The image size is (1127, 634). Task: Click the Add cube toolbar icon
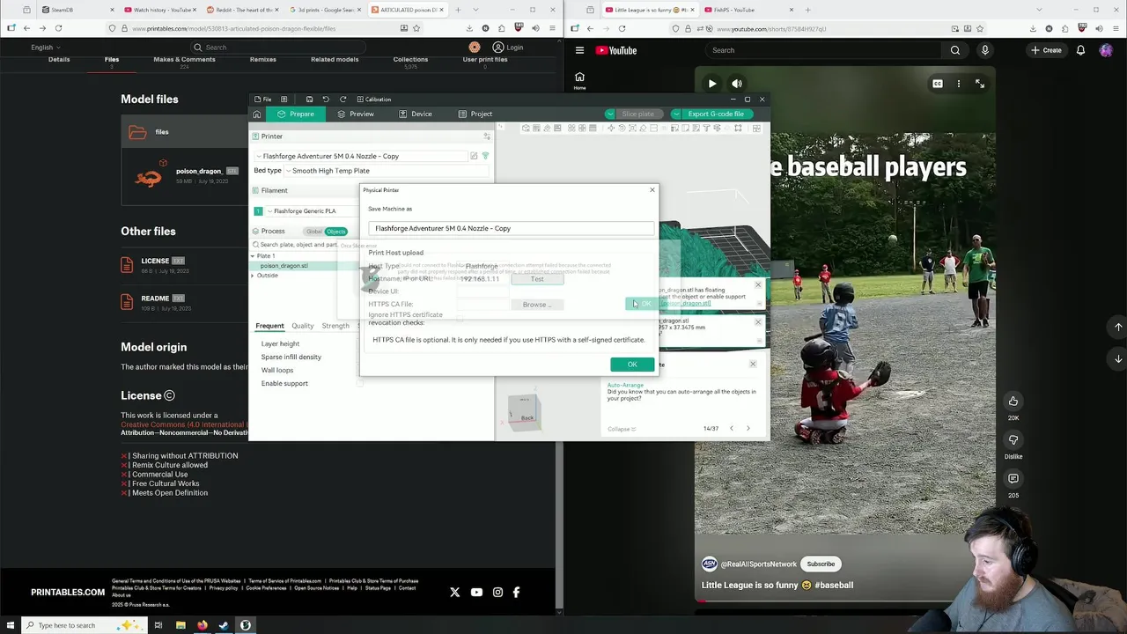click(526, 129)
